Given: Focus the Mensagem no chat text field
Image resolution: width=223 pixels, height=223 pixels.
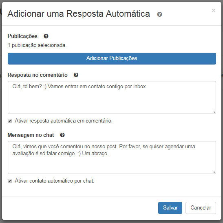Looking at the screenshot, I should (x=112, y=158).
